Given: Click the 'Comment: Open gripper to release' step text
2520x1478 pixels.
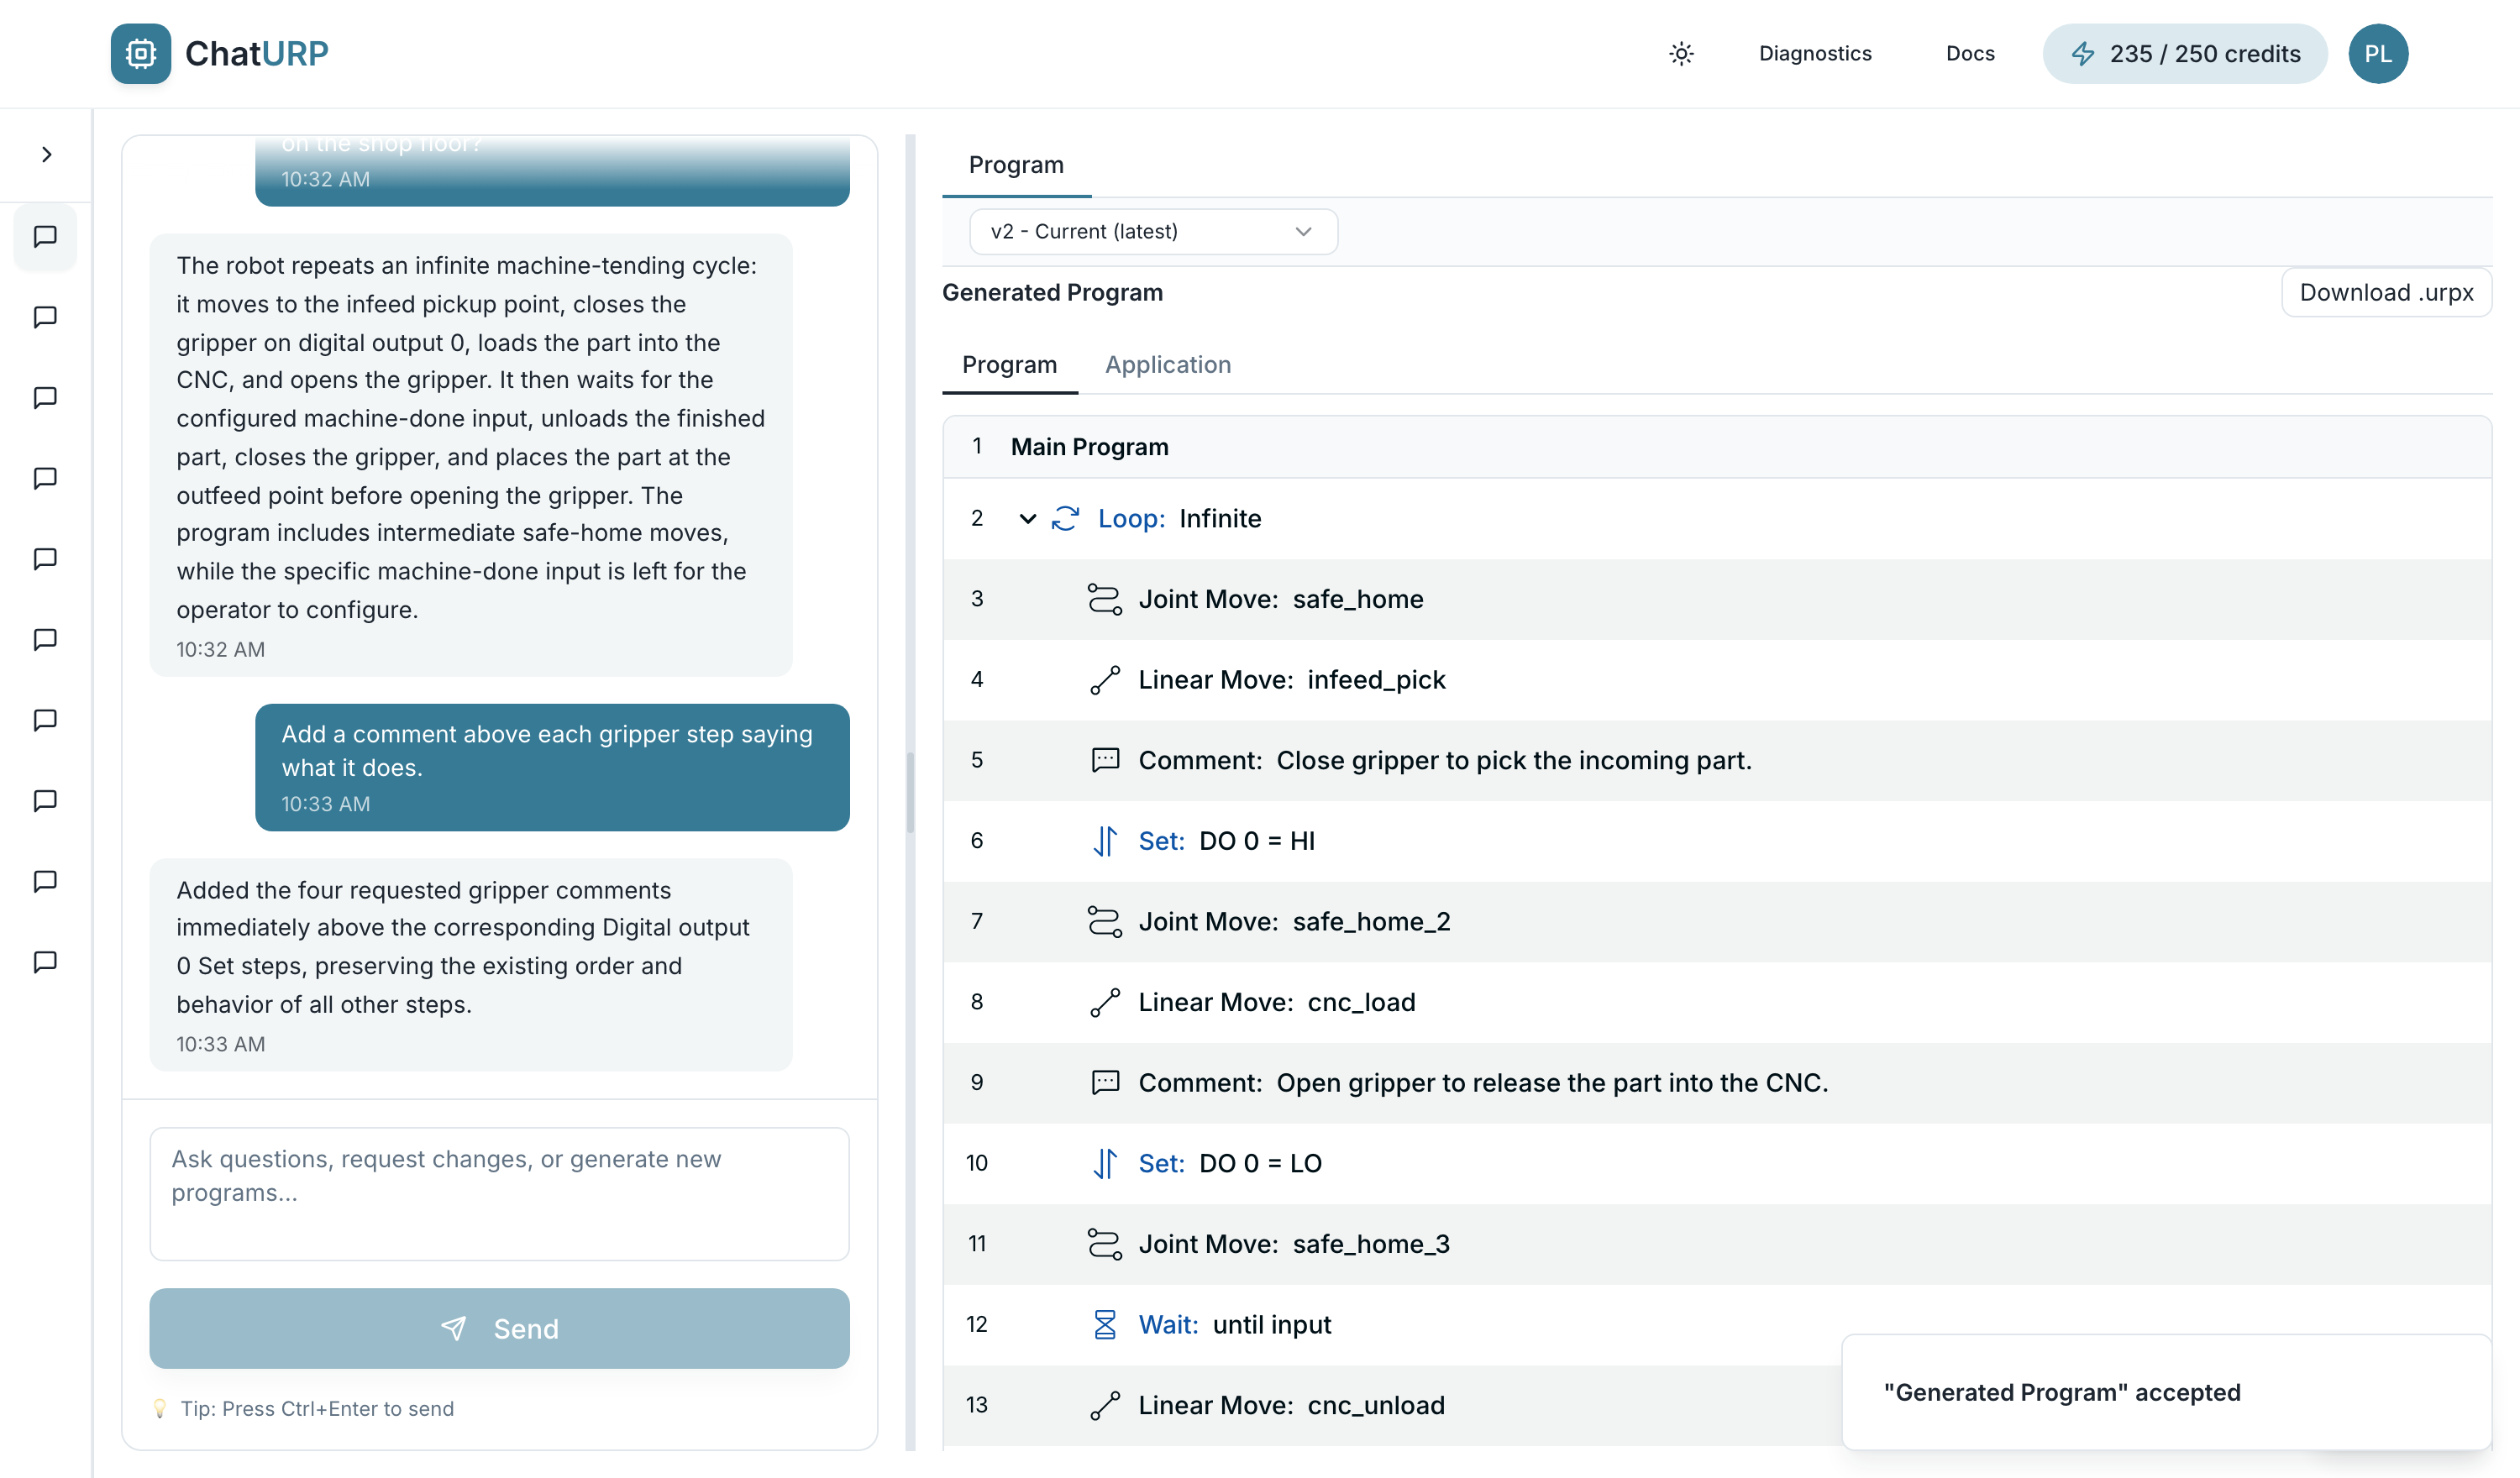Looking at the screenshot, I should point(1483,1082).
